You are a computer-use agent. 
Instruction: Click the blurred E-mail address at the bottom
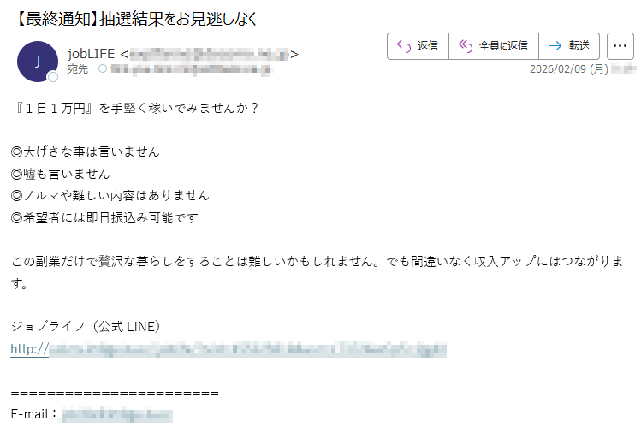point(116,414)
